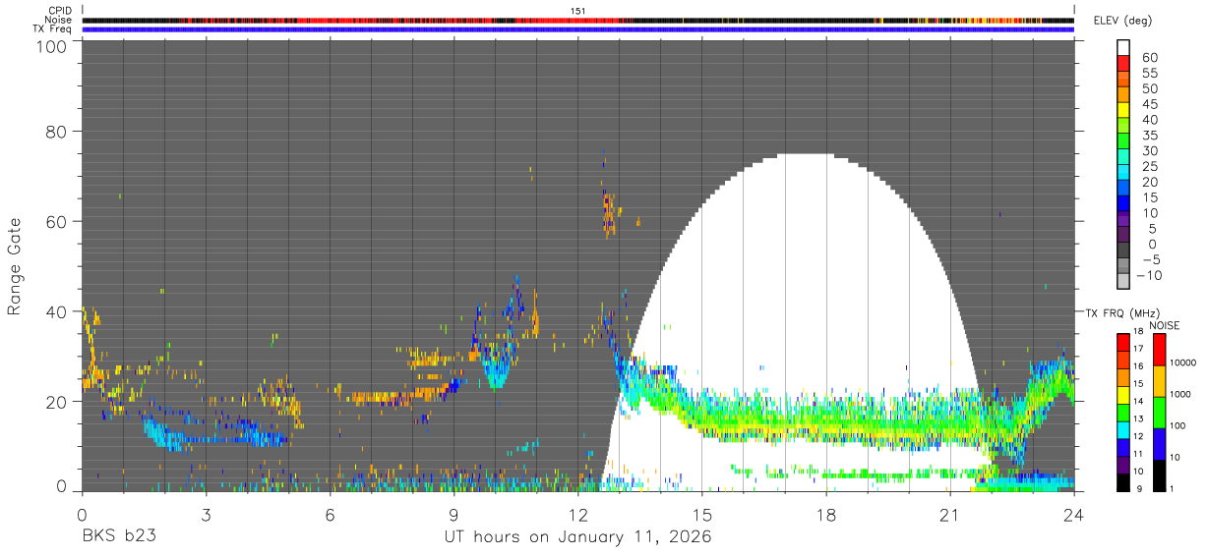Click the ELEV (deg) legend title
Image resolution: width=1208 pixels, height=557 pixels.
(1121, 21)
